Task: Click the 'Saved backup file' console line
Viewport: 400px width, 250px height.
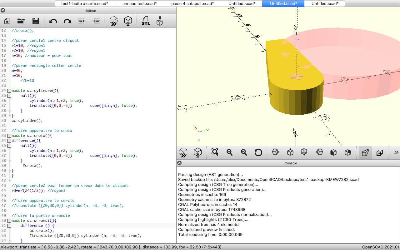Action: click(x=268, y=180)
